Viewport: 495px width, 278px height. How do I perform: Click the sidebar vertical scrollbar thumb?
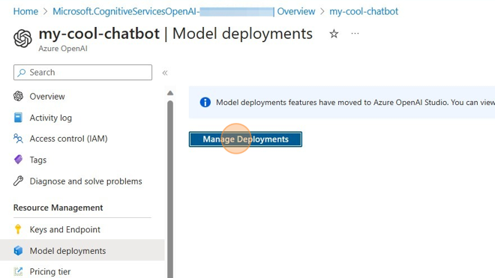(170, 190)
